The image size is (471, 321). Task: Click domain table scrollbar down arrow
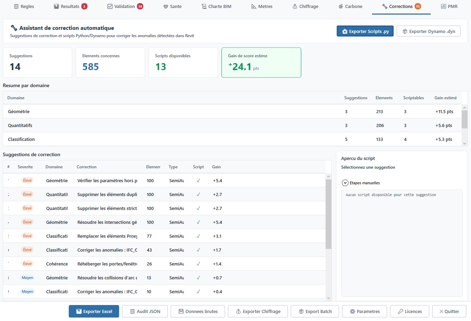click(464, 143)
